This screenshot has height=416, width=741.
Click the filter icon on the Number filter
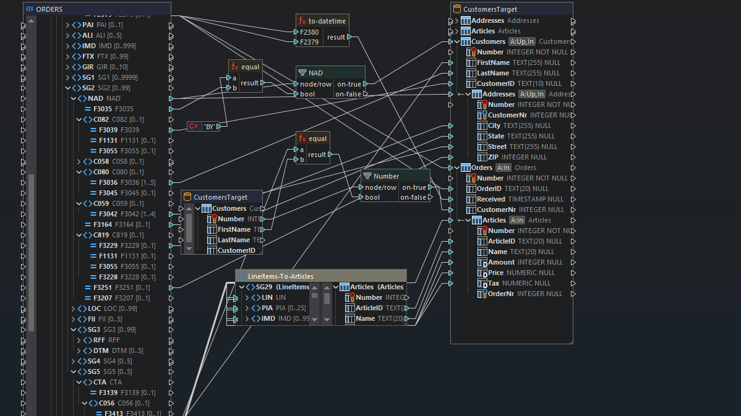[x=366, y=176]
